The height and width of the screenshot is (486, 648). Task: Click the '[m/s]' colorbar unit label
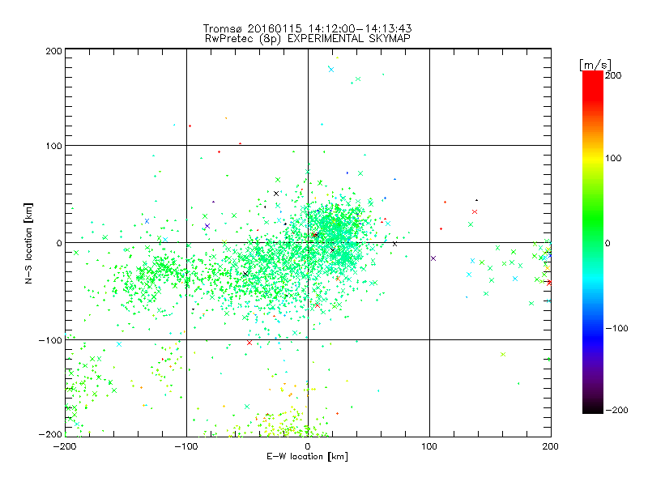coord(595,65)
